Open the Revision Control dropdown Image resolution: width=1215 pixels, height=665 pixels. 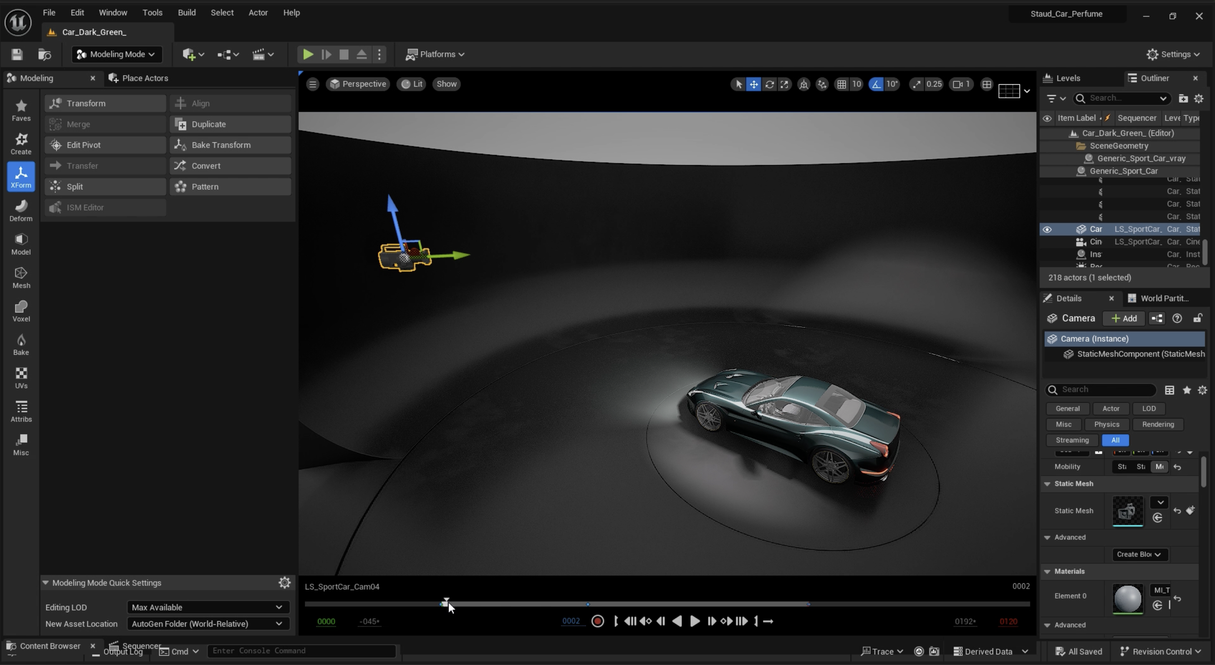point(1160,651)
